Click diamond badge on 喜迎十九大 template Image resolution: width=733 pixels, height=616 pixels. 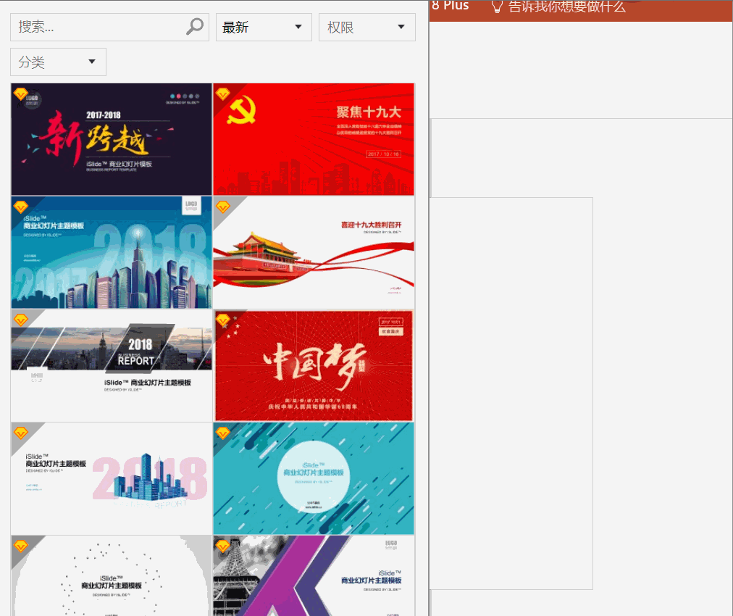click(223, 207)
